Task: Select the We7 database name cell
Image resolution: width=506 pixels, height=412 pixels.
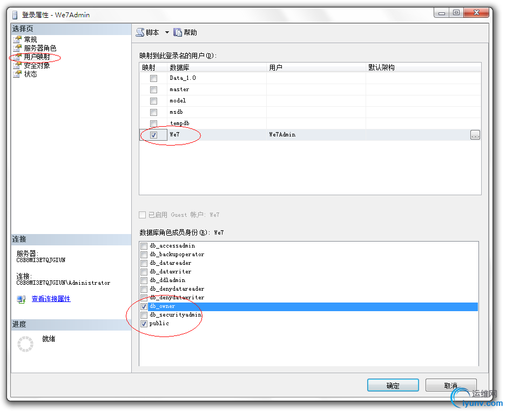Action: (x=217, y=135)
